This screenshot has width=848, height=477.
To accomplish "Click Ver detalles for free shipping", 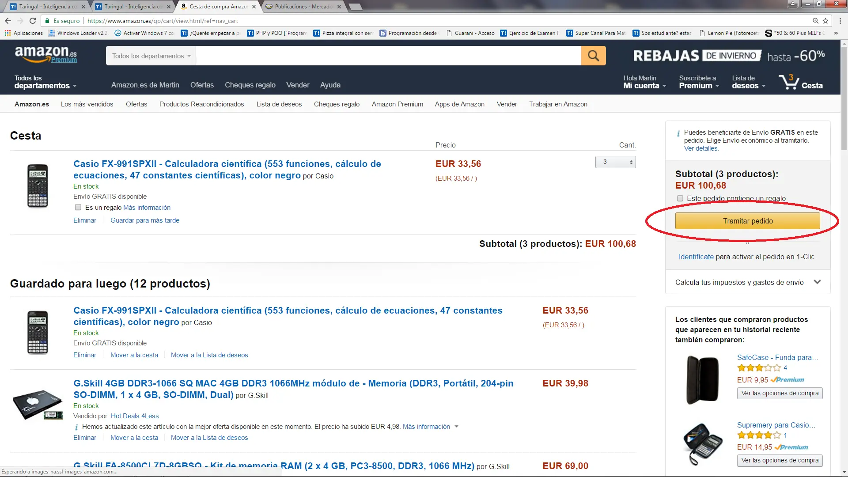I will coord(701,148).
